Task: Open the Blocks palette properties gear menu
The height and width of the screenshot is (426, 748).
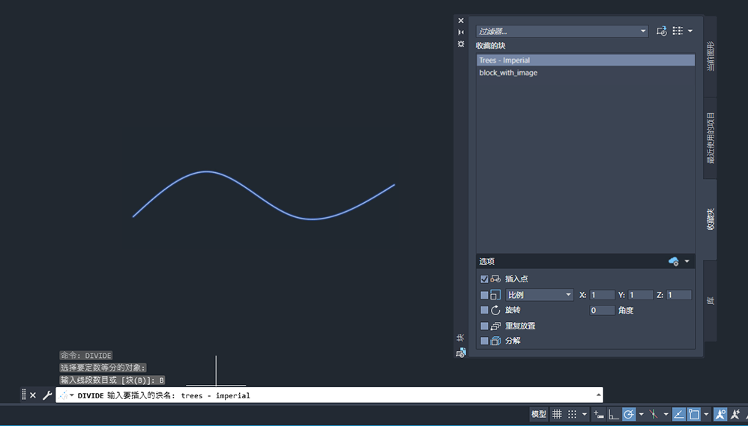Action: click(x=461, y=44)
